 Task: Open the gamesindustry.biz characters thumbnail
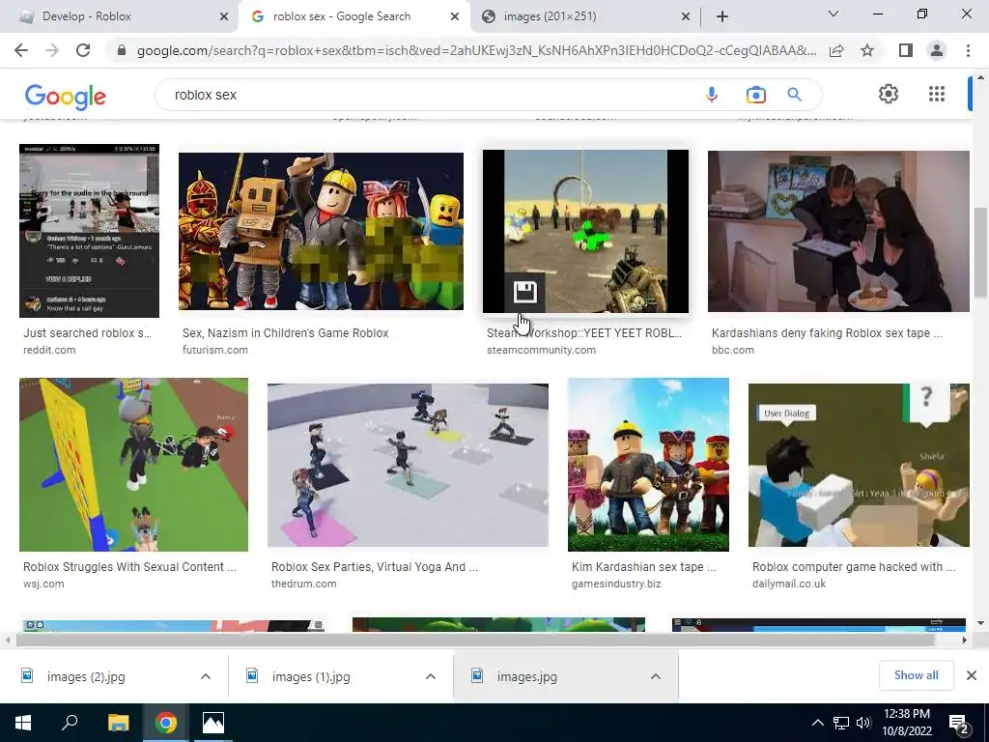(x=648, y=465)
